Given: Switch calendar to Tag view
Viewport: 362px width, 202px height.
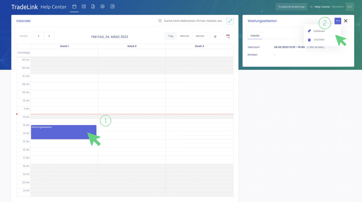Looking at the screenshot, I should pos(171,36).
